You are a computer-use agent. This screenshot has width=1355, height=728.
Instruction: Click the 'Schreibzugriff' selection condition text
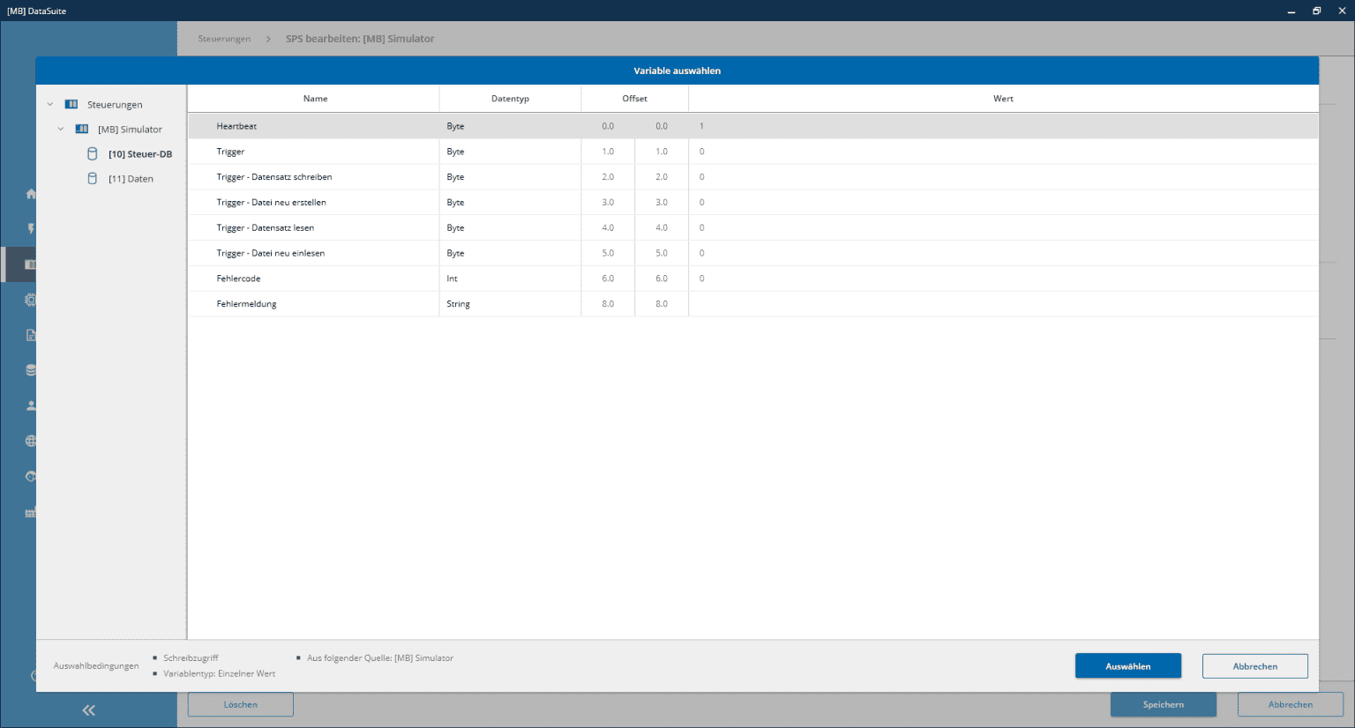tap(191, 657)
